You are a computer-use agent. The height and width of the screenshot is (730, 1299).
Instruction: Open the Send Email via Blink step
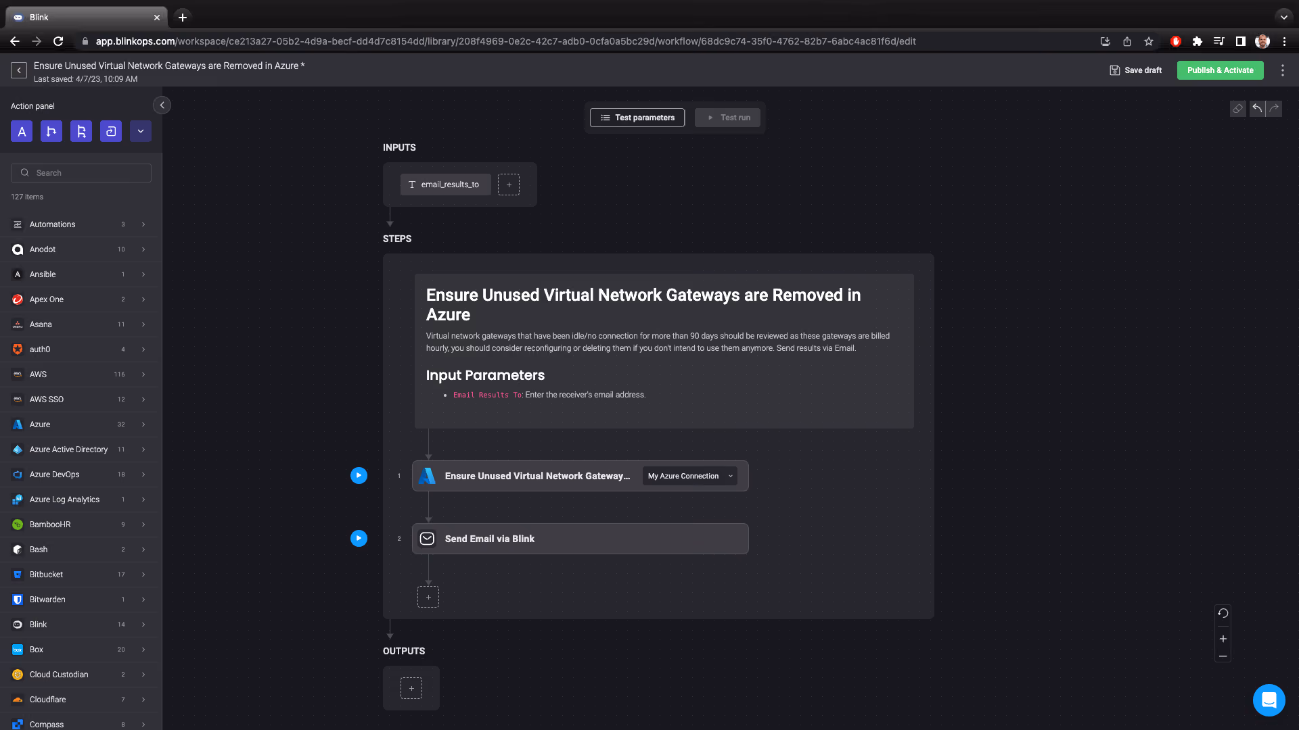580,539
